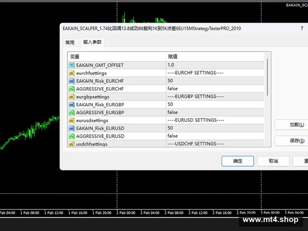308x231 pixels.
Task: Click the 赋值 column header
Action: 215,57
